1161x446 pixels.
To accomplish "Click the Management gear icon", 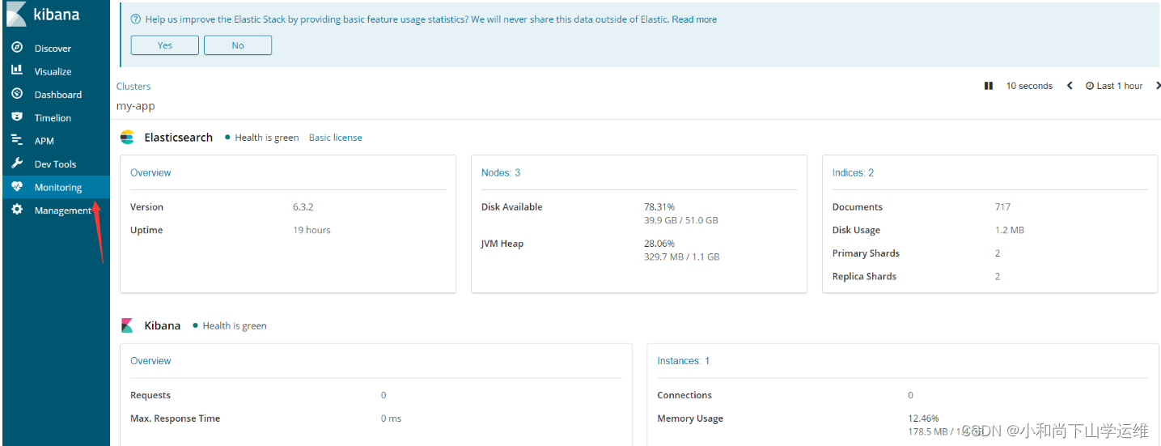I will (16, 210).
